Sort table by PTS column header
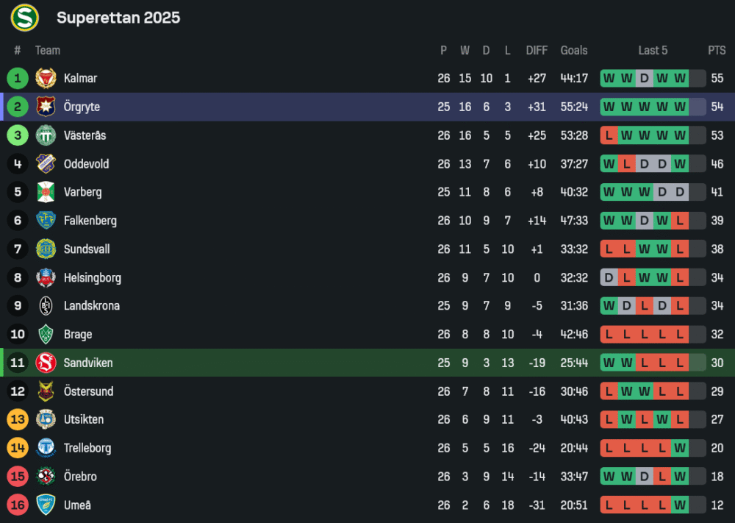Viewport: 735px width, 523px height. 717,50
